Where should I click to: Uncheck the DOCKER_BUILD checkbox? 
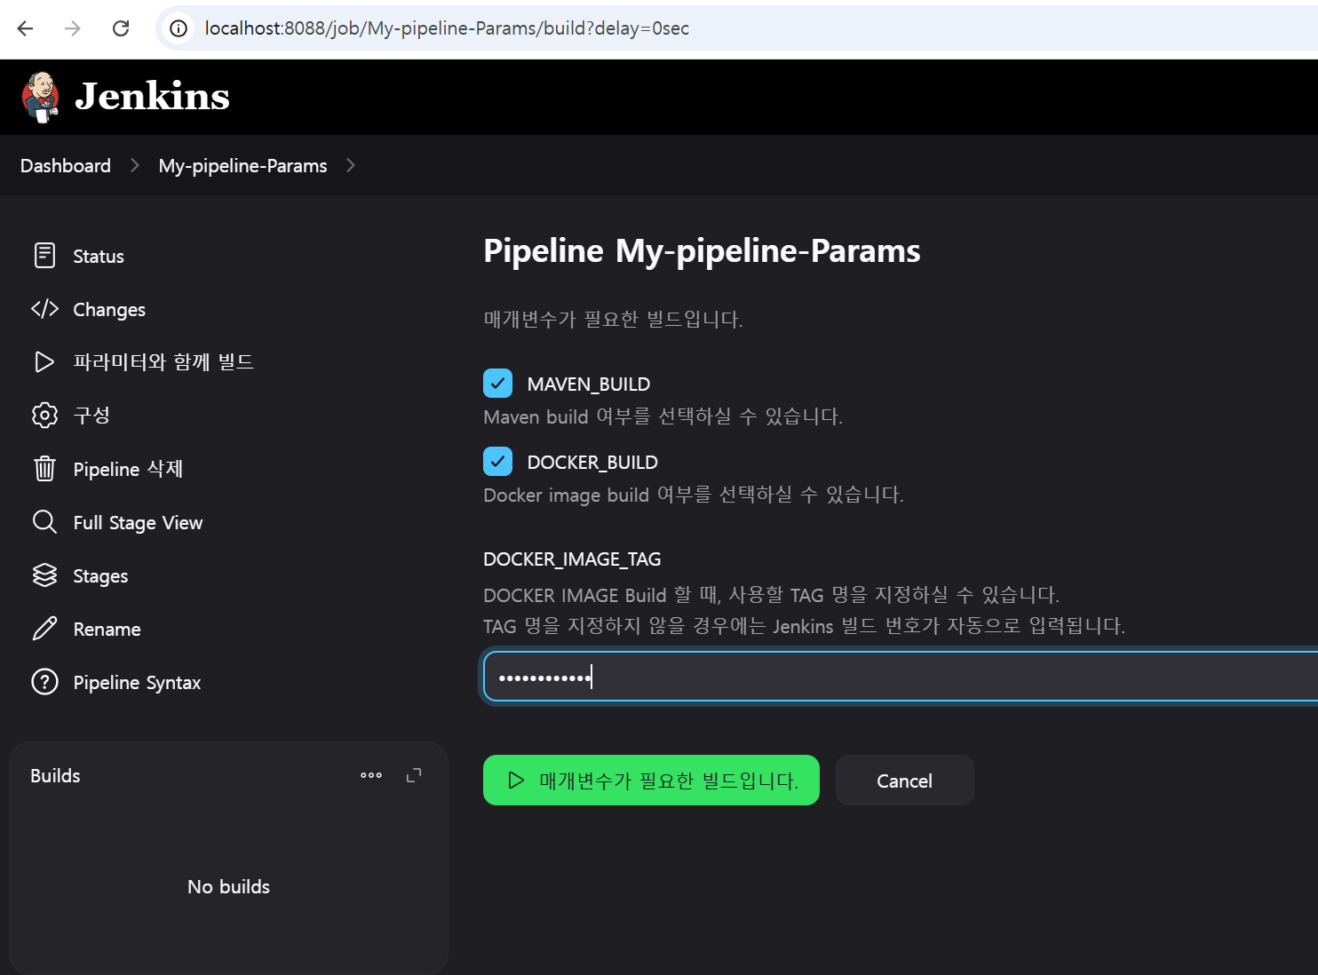pos(497,462)
